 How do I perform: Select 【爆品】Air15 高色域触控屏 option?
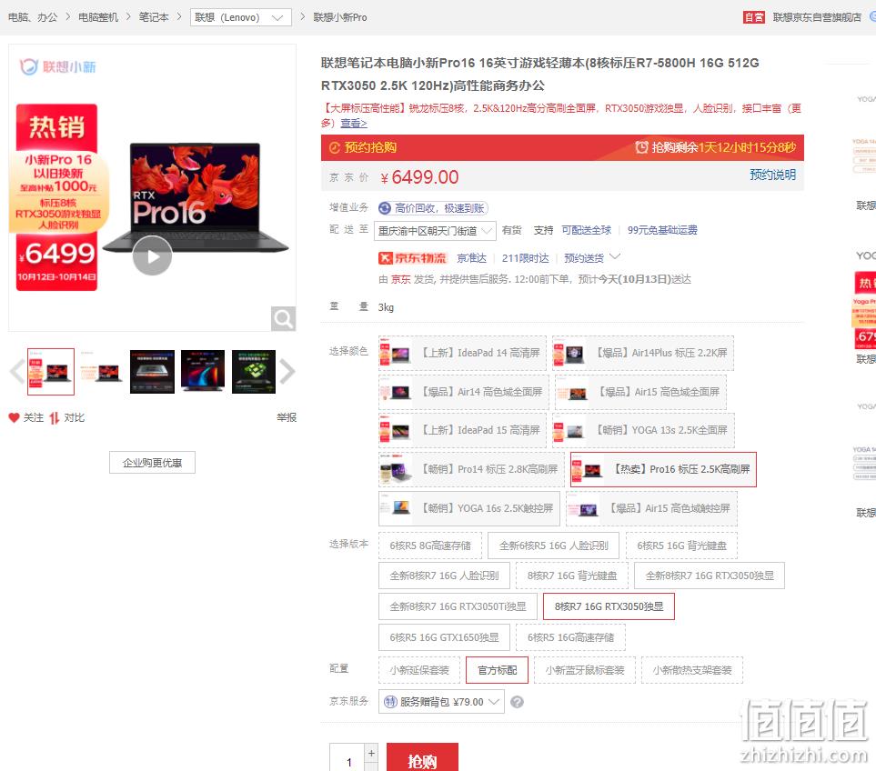point(651,508)
